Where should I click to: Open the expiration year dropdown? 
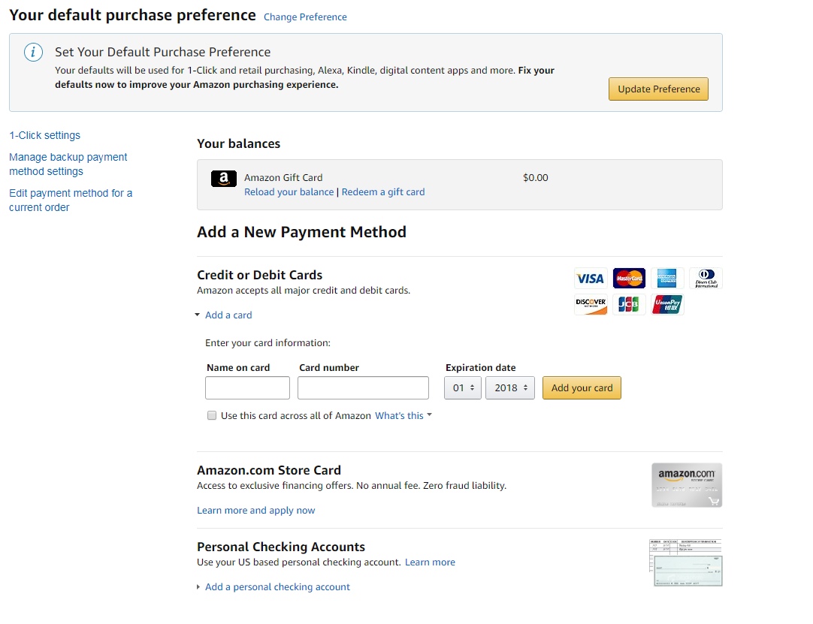pyautogui.click(x=509, y=388)
